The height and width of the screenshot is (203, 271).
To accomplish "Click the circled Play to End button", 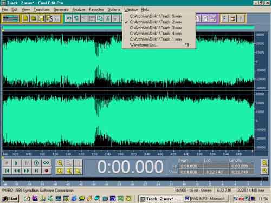I will (36, 163).
